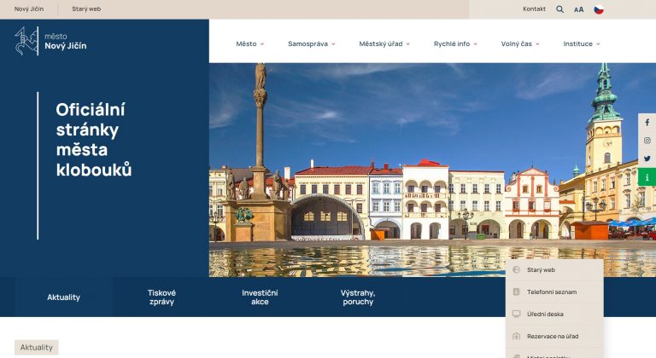The image size is (656, 358).
Task: Open the Samospráva menu
Action: pyautogui.click(x=307, y=43)
